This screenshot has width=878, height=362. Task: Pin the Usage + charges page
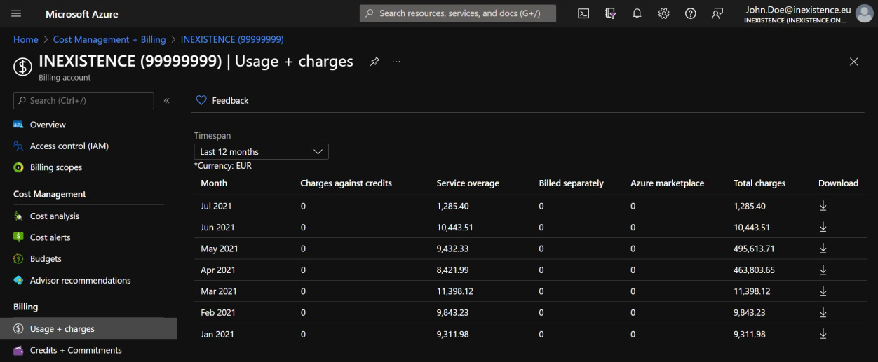(x=374, y=62)
